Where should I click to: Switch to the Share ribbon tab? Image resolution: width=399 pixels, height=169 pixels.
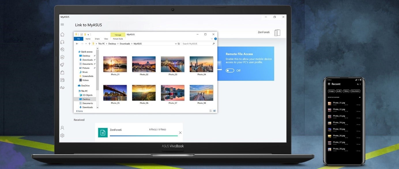[97, 39]
